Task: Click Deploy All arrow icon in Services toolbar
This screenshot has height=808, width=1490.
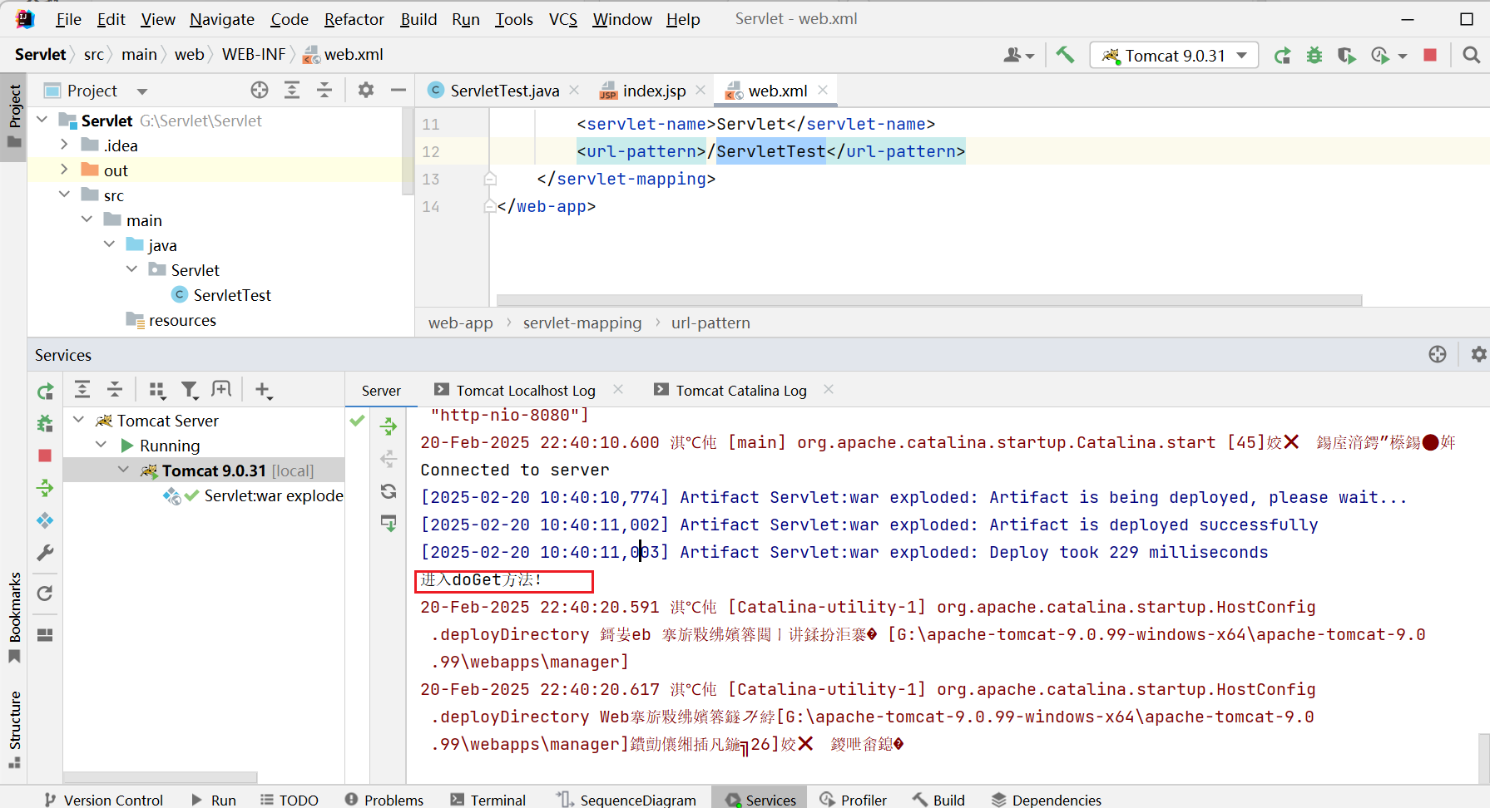Action: [x=45, y=488]
